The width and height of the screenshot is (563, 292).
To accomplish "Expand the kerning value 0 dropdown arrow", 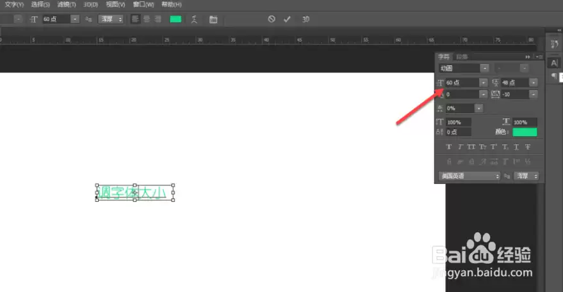I will (484, 94).
